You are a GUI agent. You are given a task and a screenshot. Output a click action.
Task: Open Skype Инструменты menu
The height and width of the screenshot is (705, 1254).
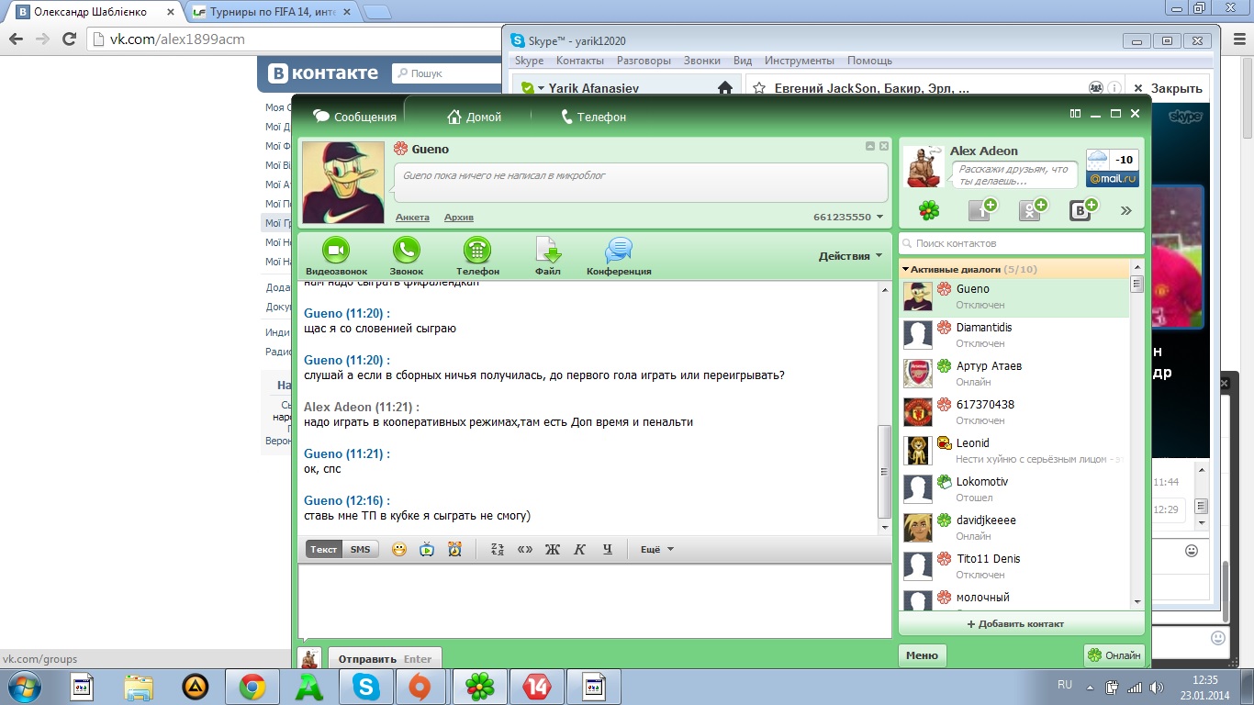coord(800,61)
